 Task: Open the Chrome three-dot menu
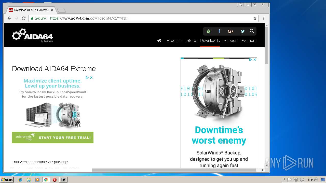(x=263, y=18)
